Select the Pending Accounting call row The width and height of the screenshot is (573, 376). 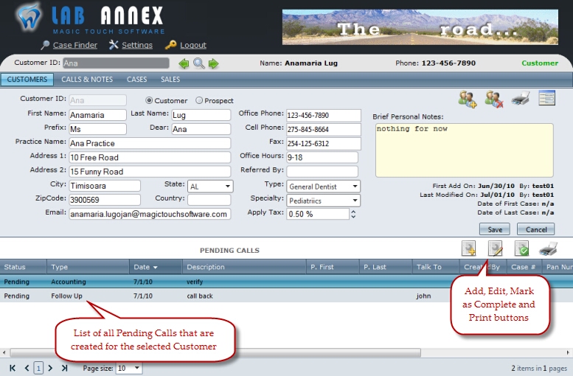point(286,282)
